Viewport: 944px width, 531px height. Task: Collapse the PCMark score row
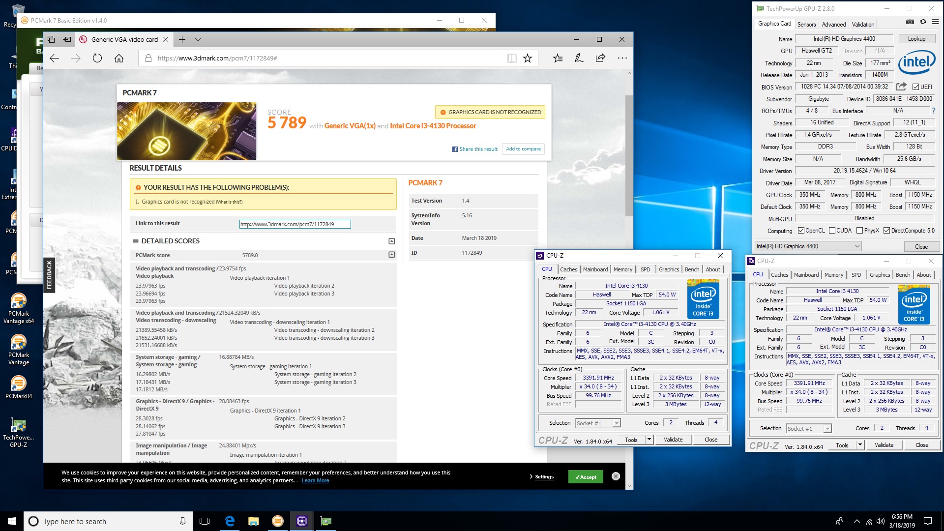coord(391,255)
